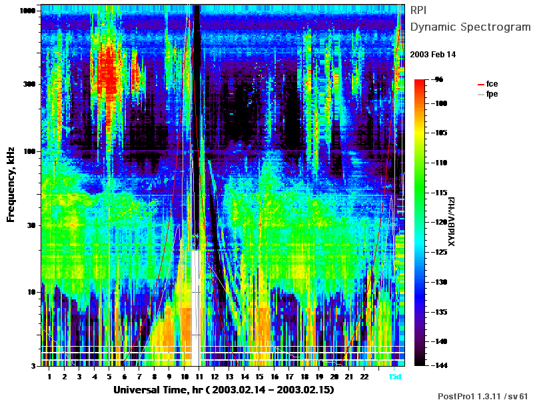Click the green -115 level on color bar
This screenshot has height=400, width=533.
point(420,193)
